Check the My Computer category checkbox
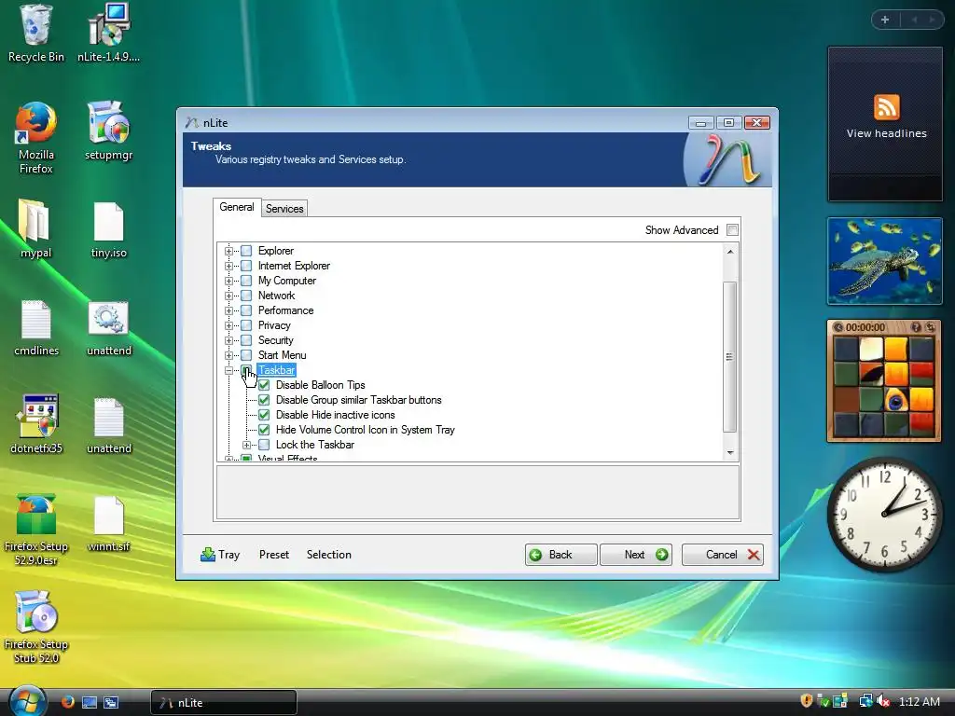 246,281
